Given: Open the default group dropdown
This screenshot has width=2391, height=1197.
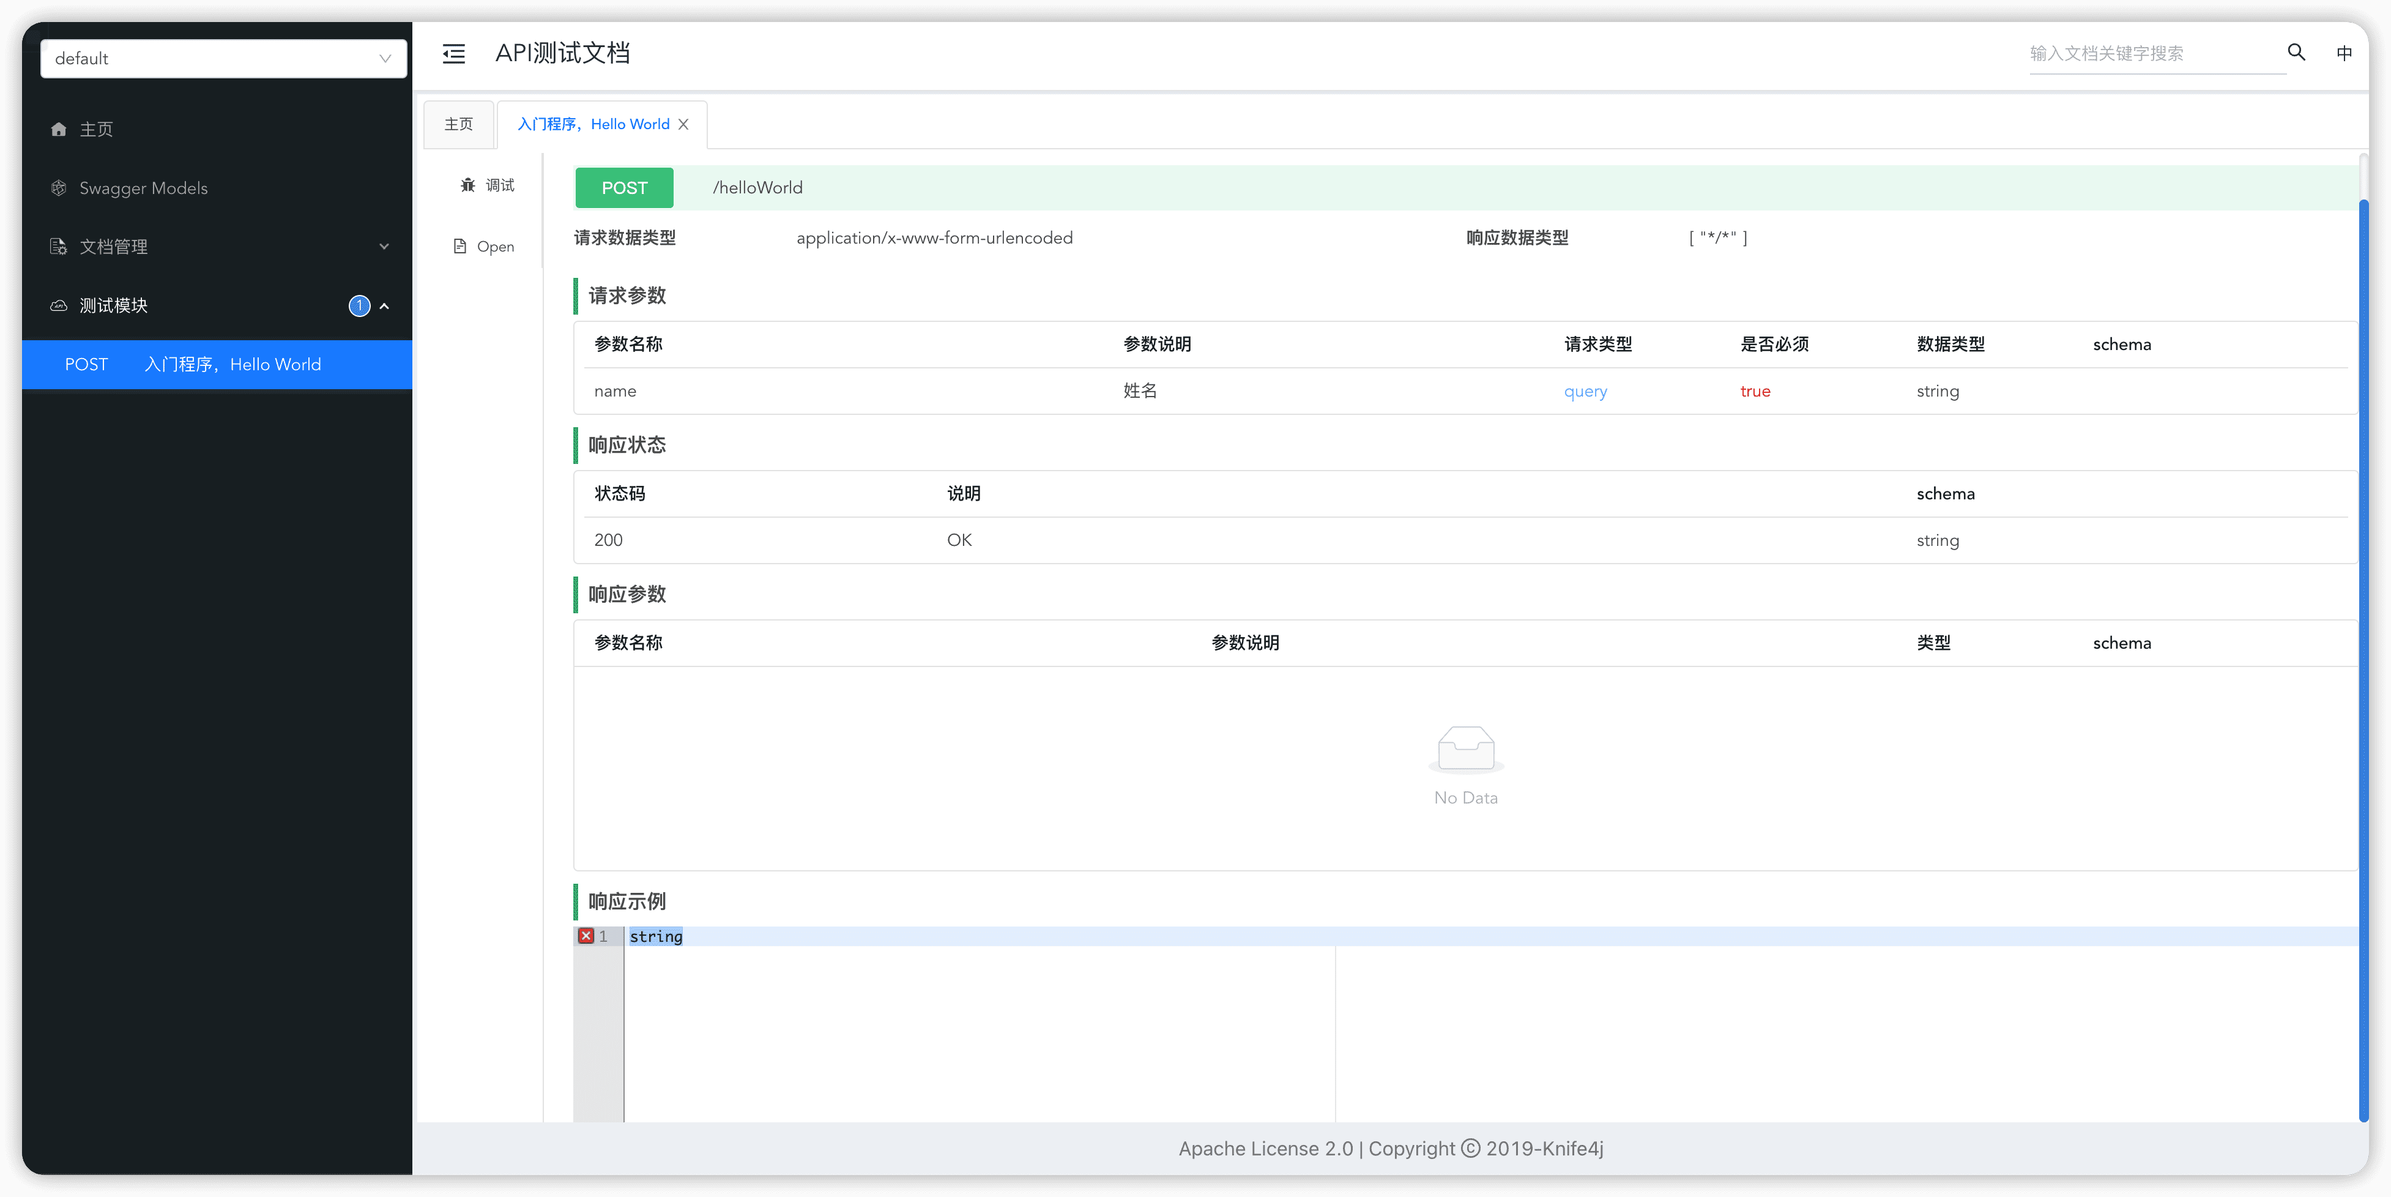Looking at the screenshot, I should (223, 59).
